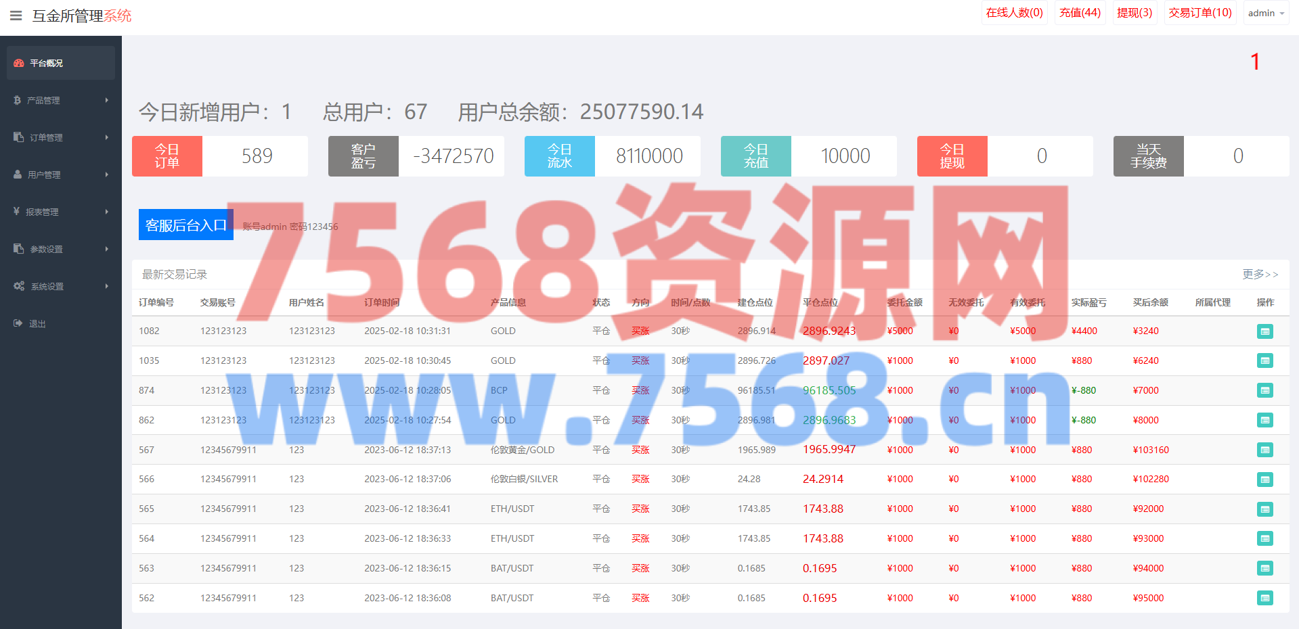Click the details icon for order 874

[1264, 390]
